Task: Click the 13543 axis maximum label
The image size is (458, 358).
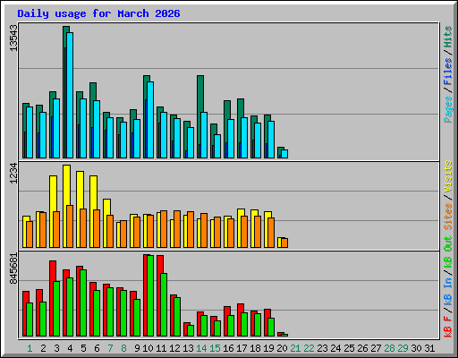Action: point(13,38)
